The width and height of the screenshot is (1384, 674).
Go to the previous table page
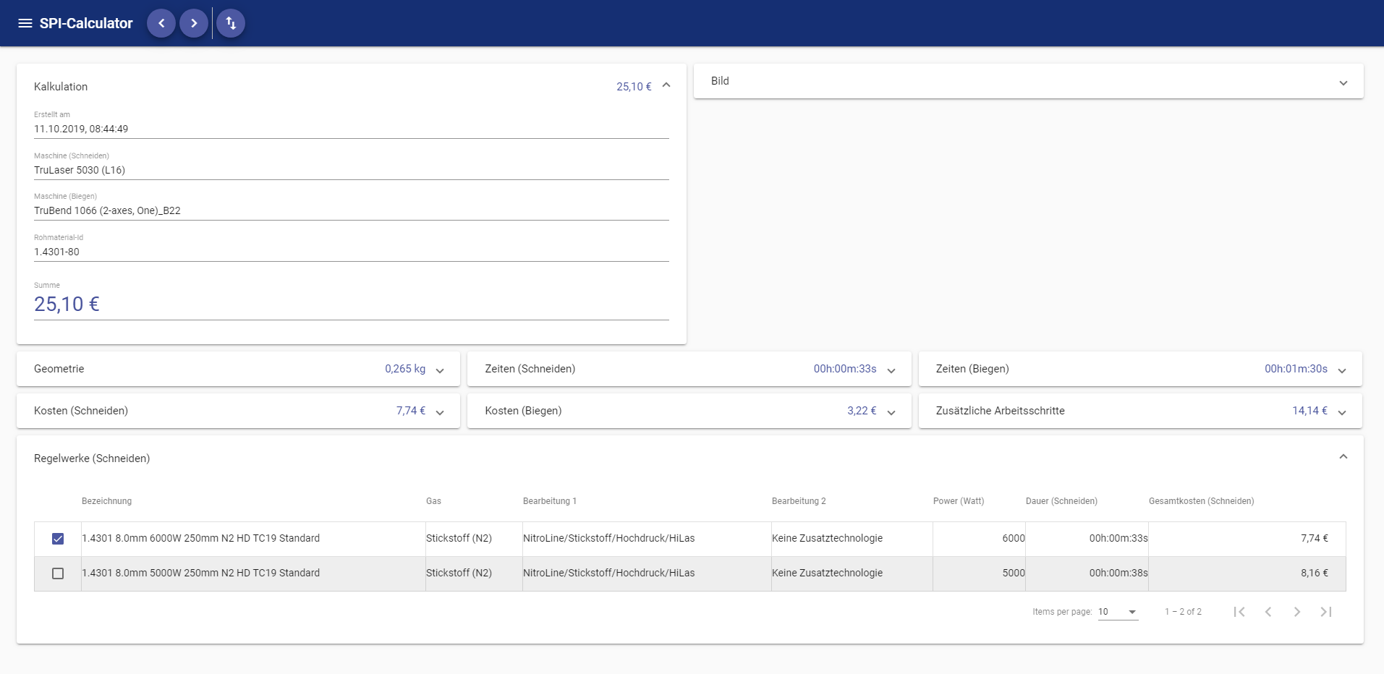coord(1268,612)
